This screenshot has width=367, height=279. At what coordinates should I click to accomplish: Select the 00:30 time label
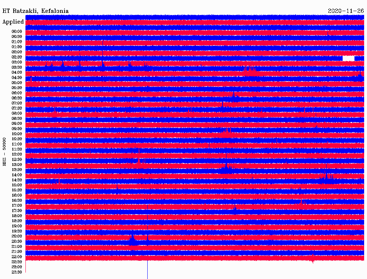pyautogui.click(x=17, y=36)
